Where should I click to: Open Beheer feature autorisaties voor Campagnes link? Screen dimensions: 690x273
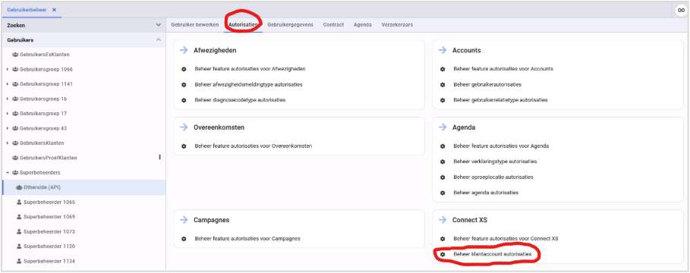click(x=247, y=239)
